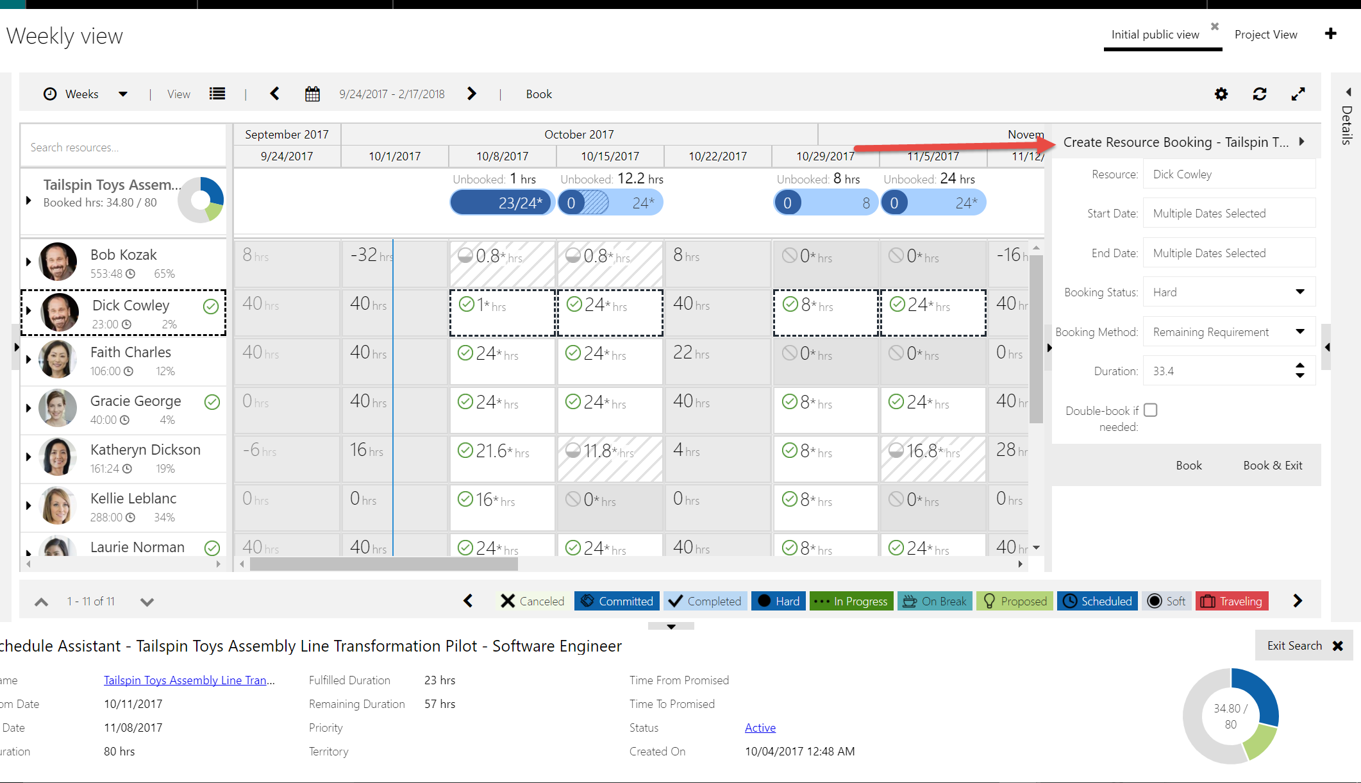Expand board to full screen icon
1361x783 pixels.
[x=1298, y=94]
